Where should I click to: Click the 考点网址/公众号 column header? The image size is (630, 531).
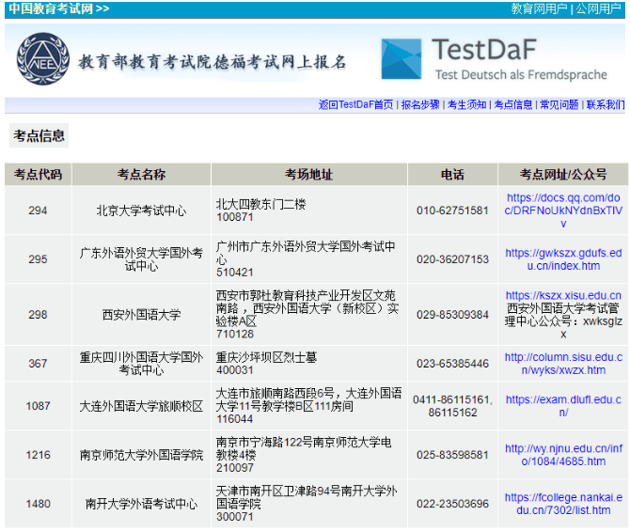pyautogui.click(x=563, y=174)
